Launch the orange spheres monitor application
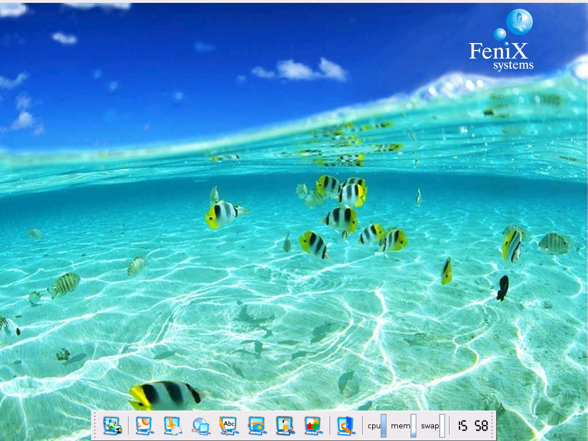This screenshot has width=588, height=441. 144,425
